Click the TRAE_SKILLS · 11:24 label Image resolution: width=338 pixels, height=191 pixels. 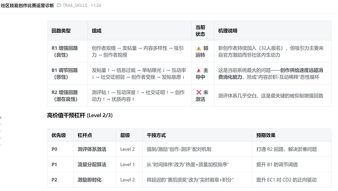tap(82, 5)
